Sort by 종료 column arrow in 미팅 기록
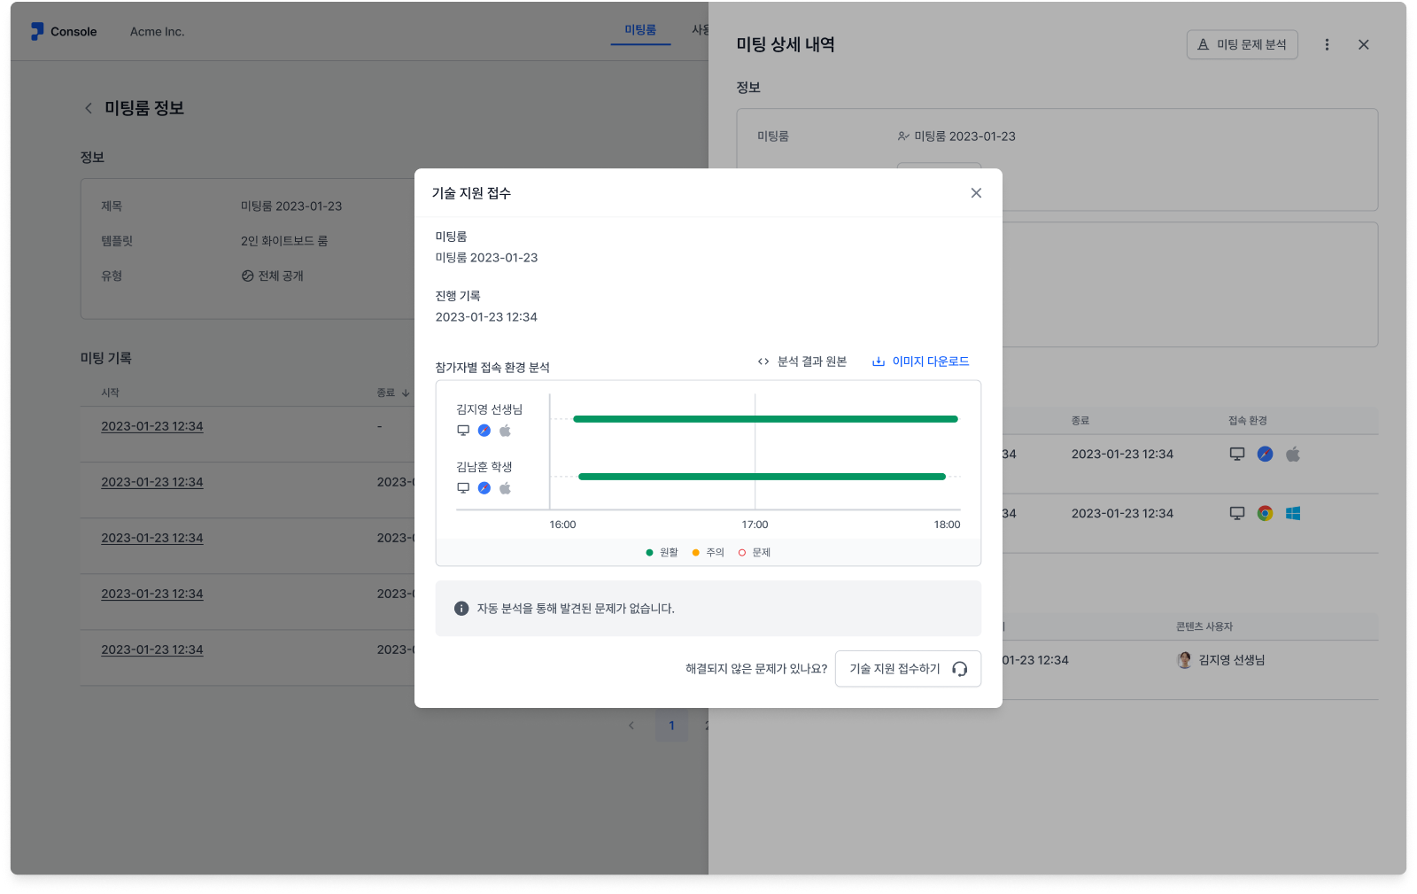The width and height of the screenshot is (1417, 894). pyautogui.click(x=406, y=393)
